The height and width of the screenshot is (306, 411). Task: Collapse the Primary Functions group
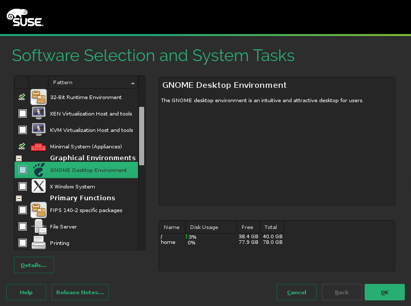coord(19,198)
